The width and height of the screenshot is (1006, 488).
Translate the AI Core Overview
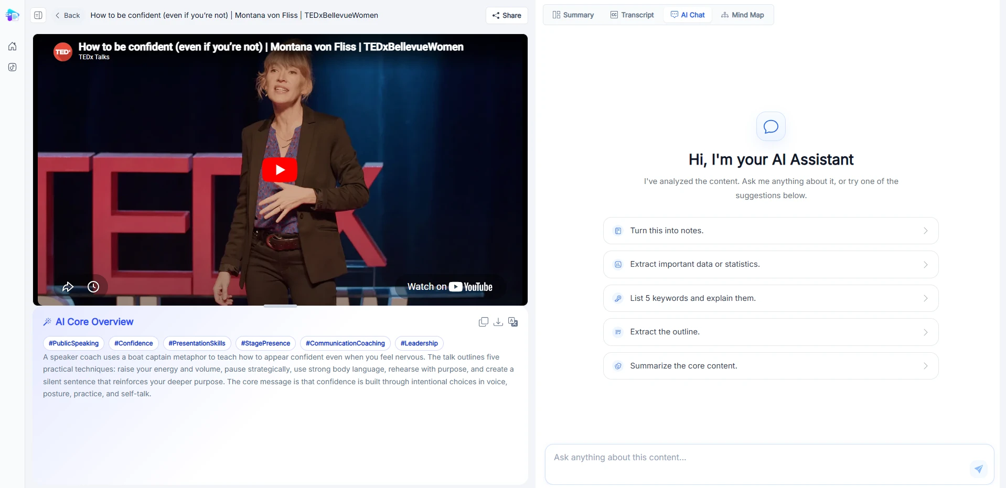[x=513, y=322]
